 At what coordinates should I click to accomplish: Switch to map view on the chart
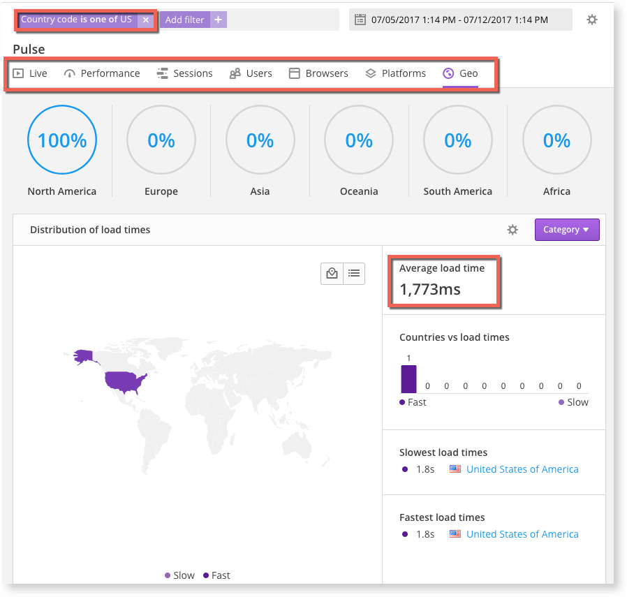pos(332,273)
